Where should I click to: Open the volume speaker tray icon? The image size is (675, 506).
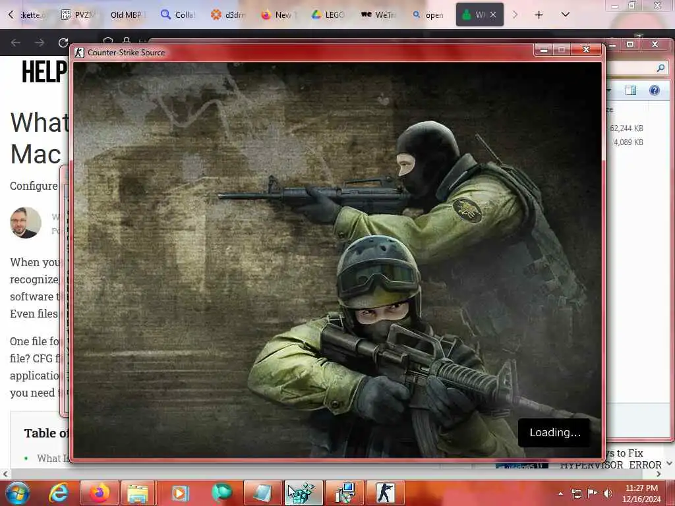pyautogui.click(x=608, y=493)
